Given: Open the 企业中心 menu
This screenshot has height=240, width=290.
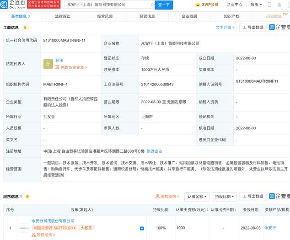Looking at the screenshot, I should coord(234,5).
